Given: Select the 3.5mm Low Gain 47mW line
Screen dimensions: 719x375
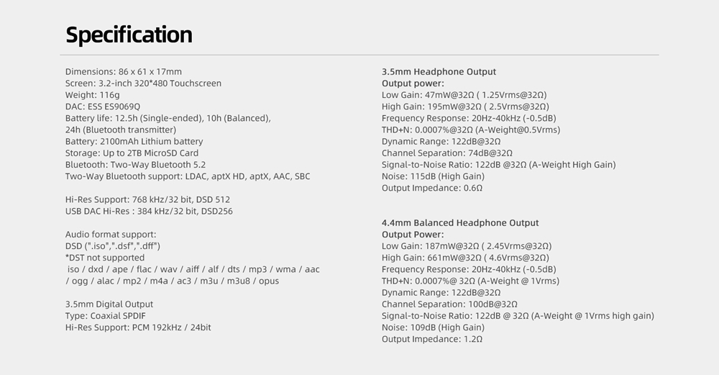Looking at the screenshot, I should [464, 95].
